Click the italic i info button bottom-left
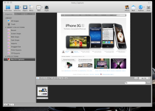 point(13,105)
